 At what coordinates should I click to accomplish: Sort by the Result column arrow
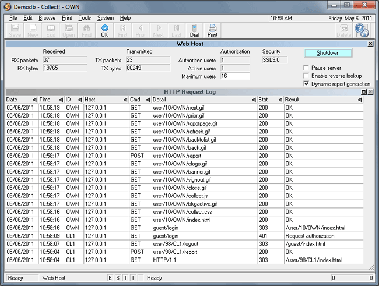[x=360, y=100]
